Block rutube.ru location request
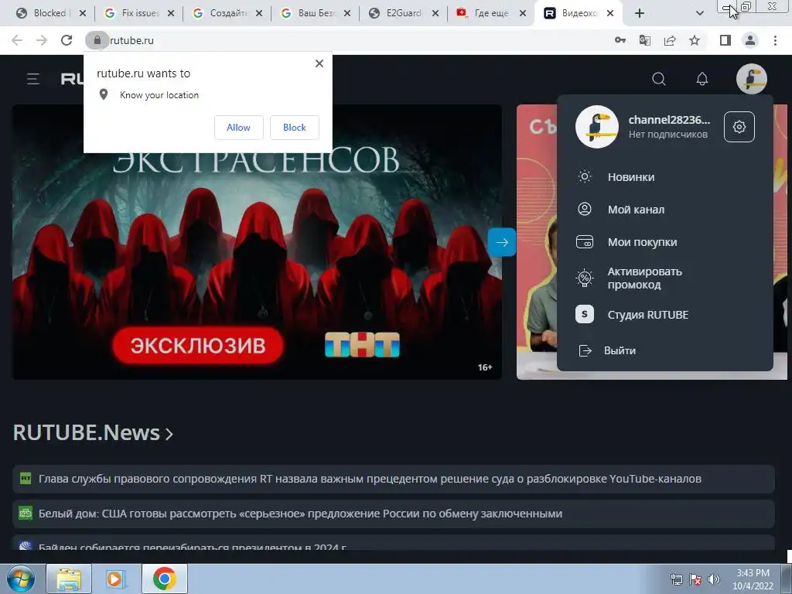Viewport: 792px width, 594px height. (x=295, y=128)
